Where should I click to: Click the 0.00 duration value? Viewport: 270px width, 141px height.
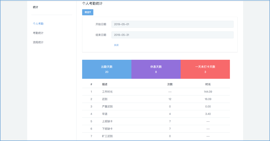tap(208, 106)
